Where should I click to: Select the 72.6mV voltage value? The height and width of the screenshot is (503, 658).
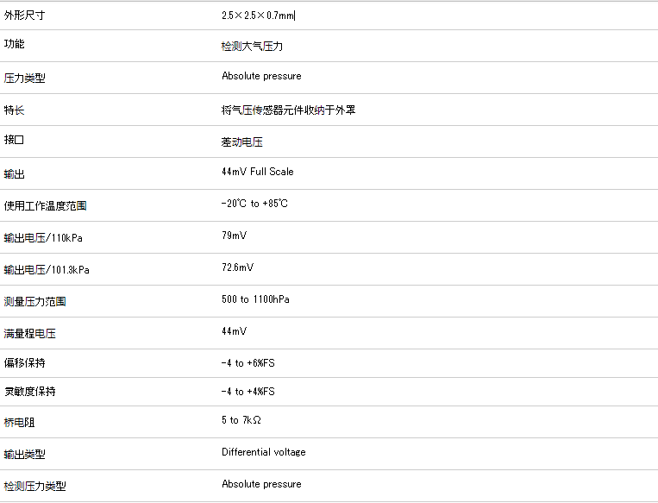point(237,267)
